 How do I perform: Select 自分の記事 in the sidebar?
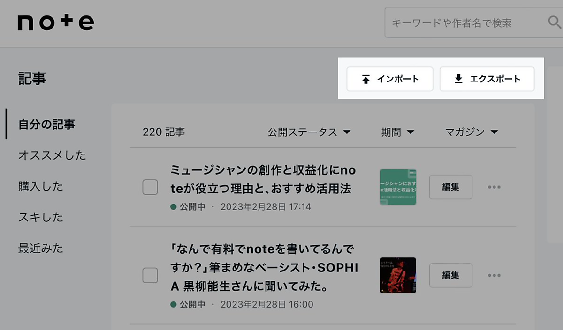coord(46,125)
